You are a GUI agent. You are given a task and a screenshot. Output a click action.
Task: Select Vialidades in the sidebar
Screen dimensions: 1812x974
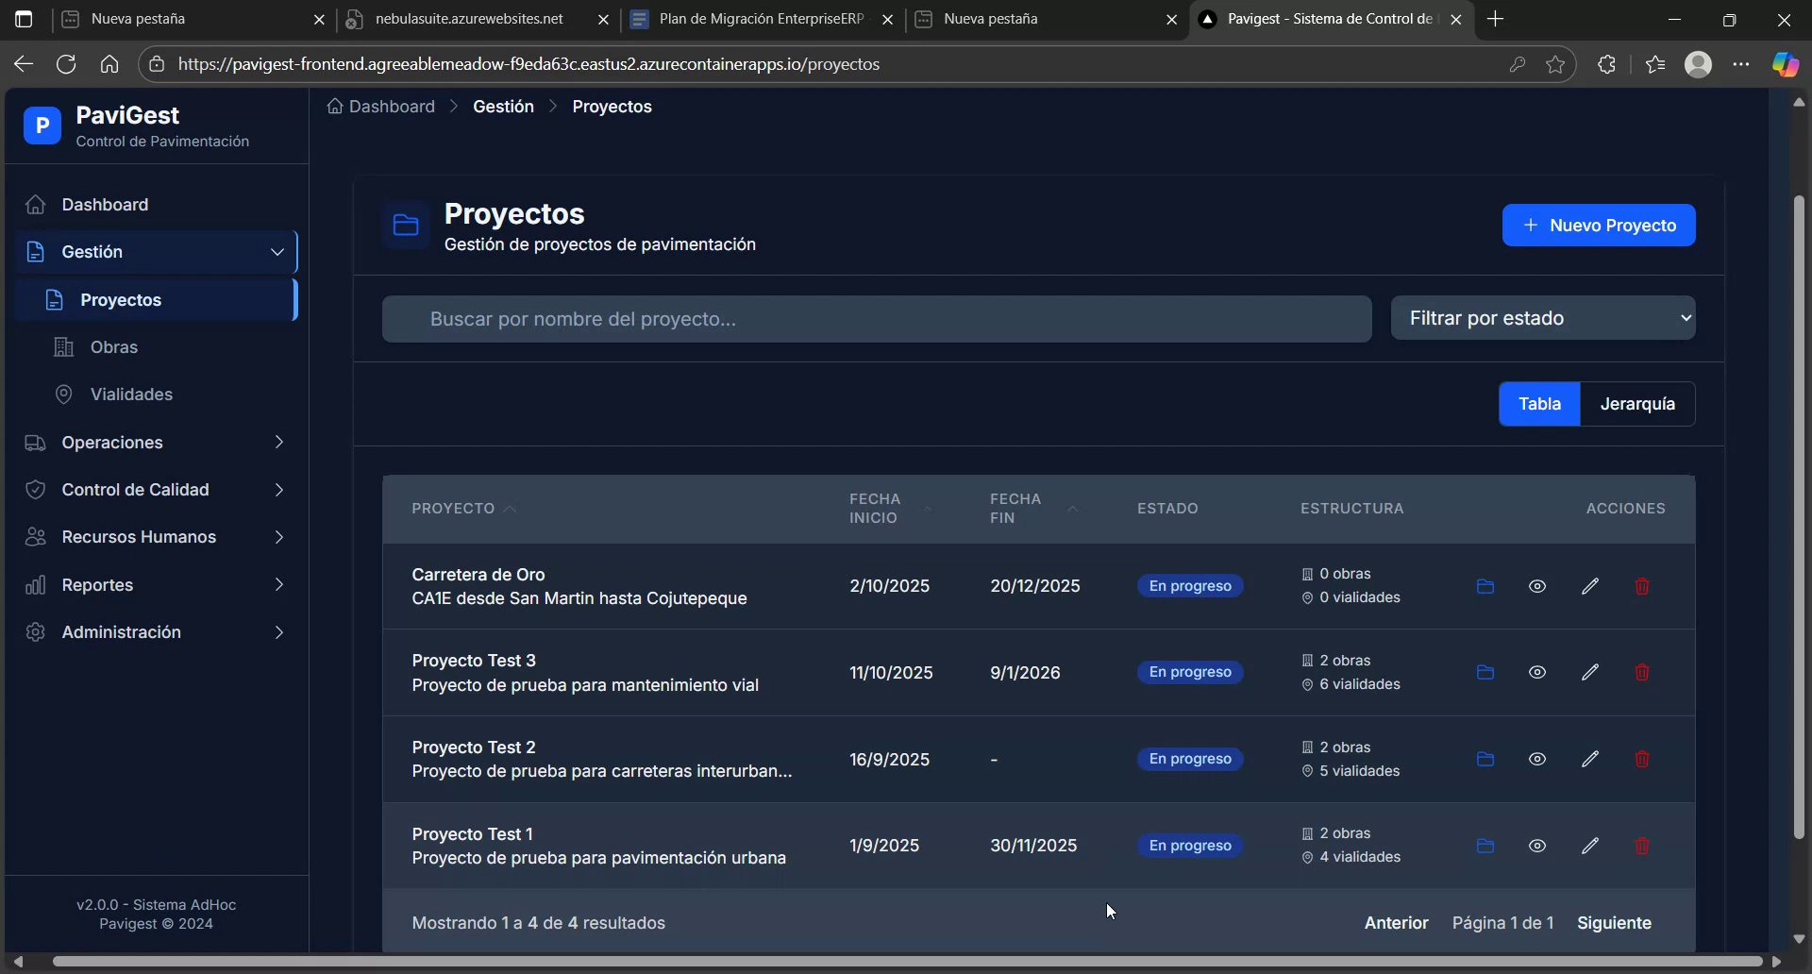(x=131, y=395)
